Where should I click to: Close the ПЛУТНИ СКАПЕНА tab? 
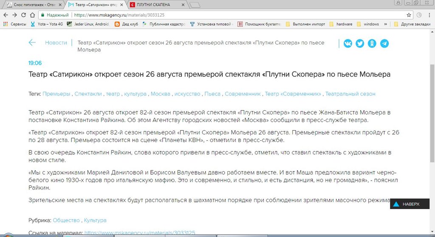coord(183,5)
